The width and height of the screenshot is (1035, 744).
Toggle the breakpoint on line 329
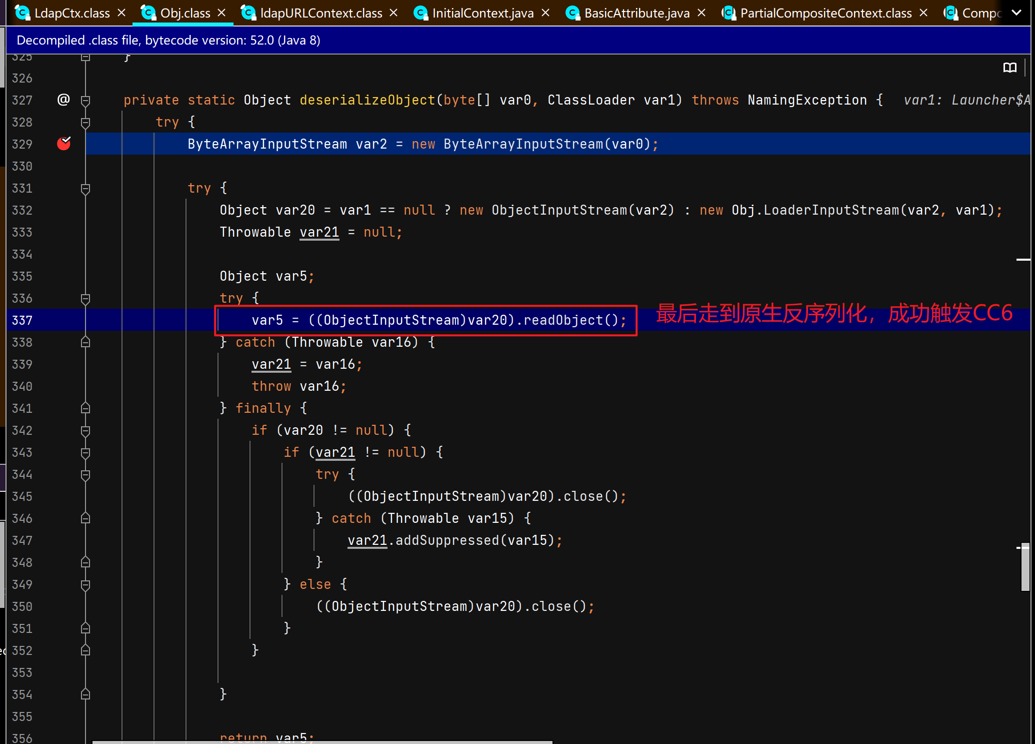pos(64,144)
